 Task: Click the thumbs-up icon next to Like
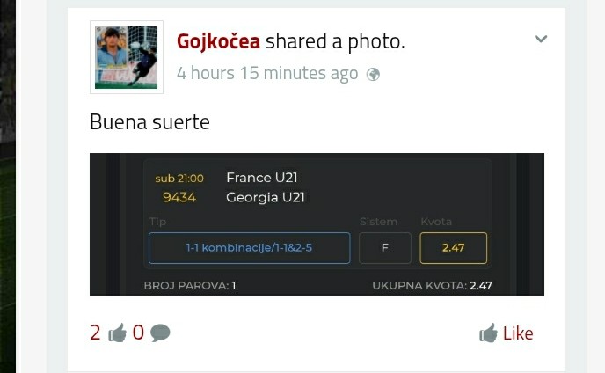488,333
